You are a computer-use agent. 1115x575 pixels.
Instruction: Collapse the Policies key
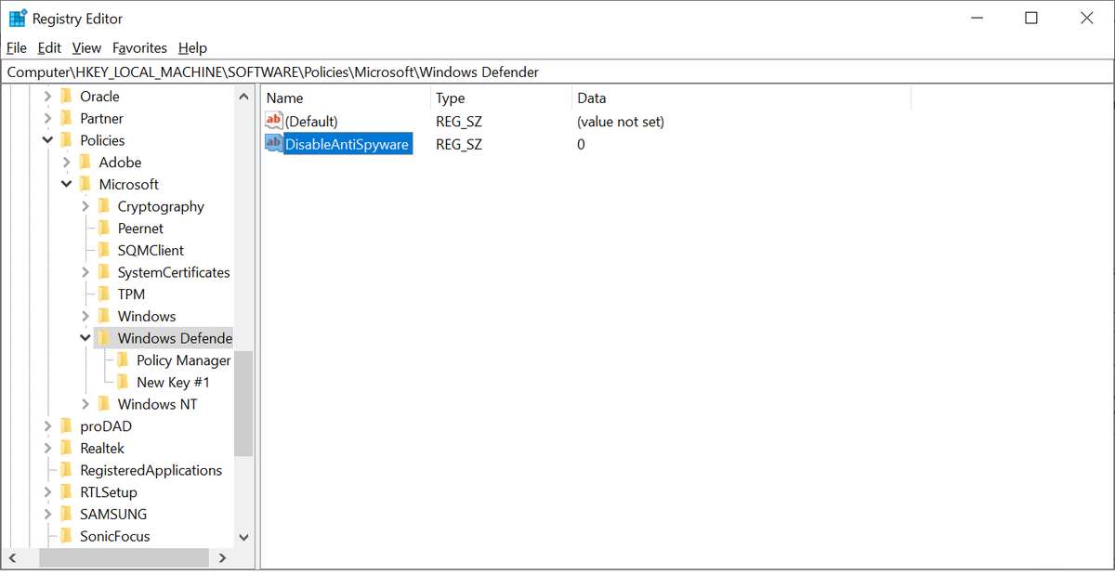[x=47, y=140]
